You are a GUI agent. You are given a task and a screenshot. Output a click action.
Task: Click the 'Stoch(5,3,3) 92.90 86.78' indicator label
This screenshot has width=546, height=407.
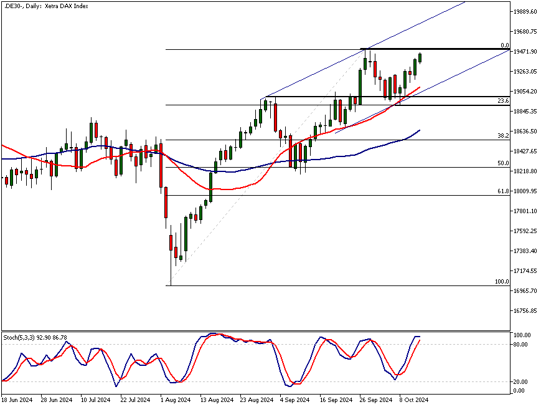tap(35, 337)
